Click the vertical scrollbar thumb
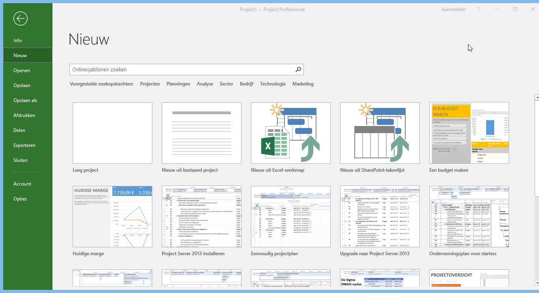Viewport: 539px width, 293px height. point(537,148)
